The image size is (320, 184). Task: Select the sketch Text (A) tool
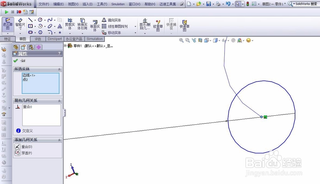(x=60, y=26)
